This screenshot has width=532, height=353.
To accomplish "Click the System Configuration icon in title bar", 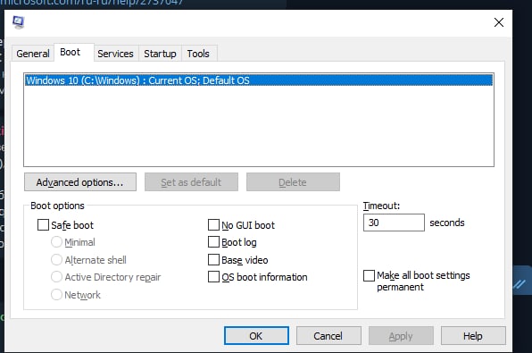I will click(x=19, y=22).
